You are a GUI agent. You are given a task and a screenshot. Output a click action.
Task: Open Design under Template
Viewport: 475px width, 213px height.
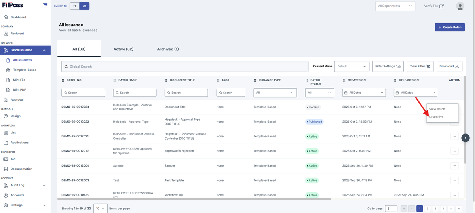point(15,116)
